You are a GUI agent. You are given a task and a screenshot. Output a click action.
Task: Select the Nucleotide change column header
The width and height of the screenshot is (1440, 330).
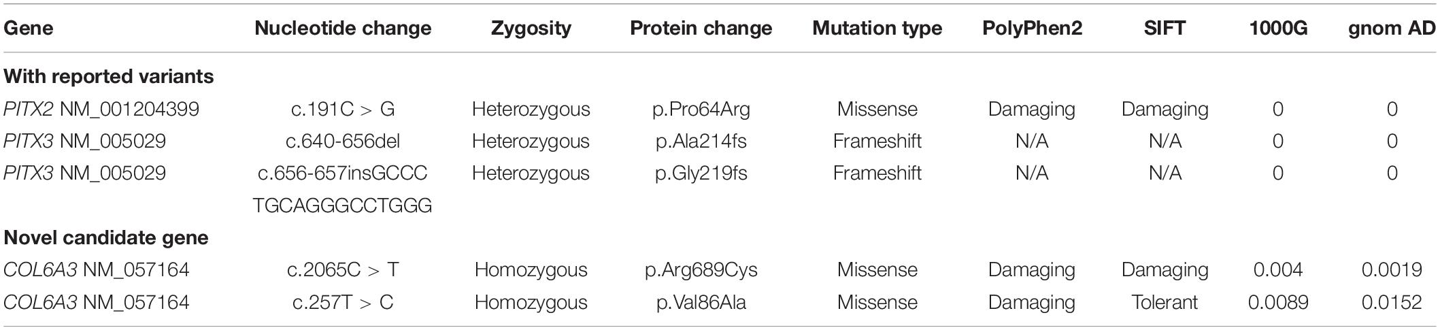tap(343, 29)
